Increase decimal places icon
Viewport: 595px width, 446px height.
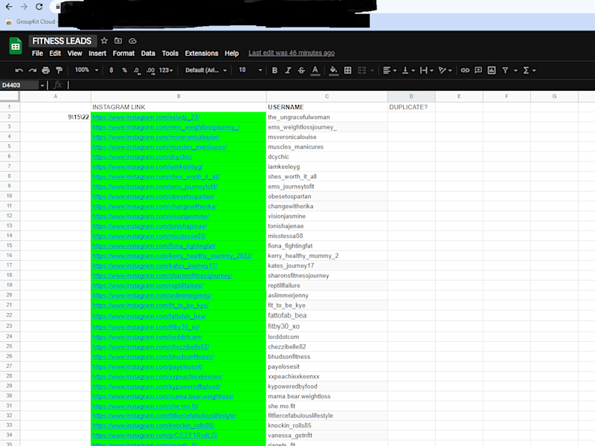coord(151,71)
